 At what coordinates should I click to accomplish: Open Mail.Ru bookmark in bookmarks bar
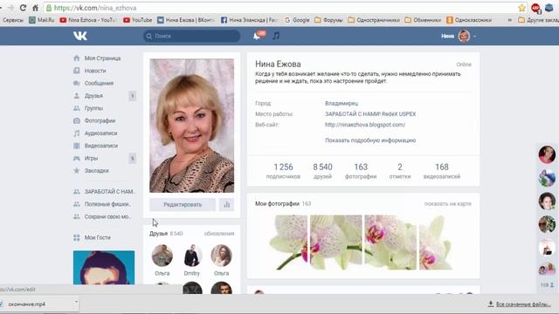coord(42,20)
